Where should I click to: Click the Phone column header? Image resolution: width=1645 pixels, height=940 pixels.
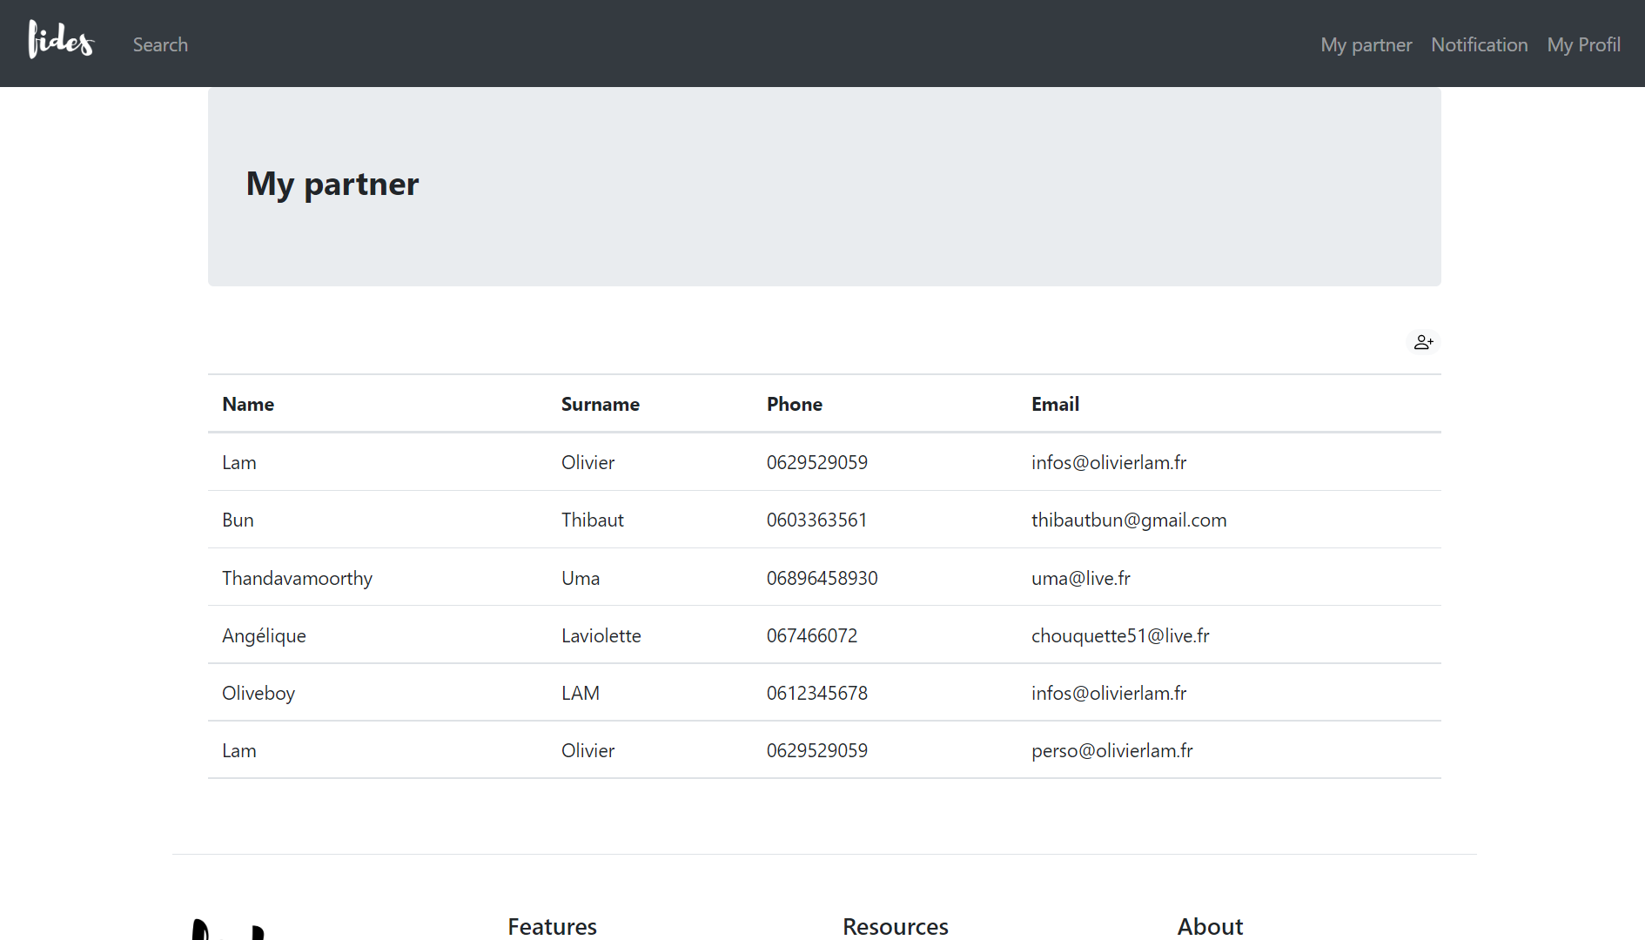click(794, 404)
